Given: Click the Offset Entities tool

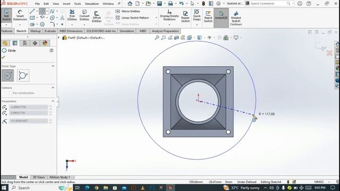Looking at the screenshot, I should click(x=97, y=16).
